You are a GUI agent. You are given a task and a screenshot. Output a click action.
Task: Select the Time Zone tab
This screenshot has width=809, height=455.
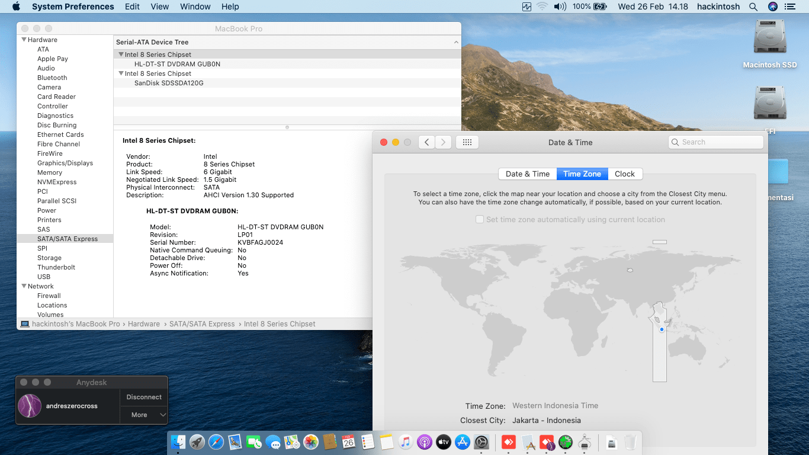pyautogui.click(x=582, y=174)
